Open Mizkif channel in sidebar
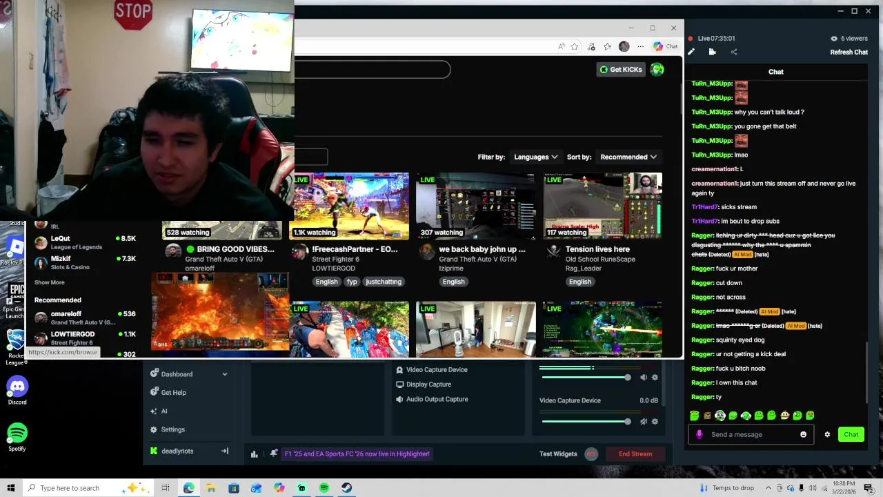Viewport: 883px width, 497px height. click(86, 262)
